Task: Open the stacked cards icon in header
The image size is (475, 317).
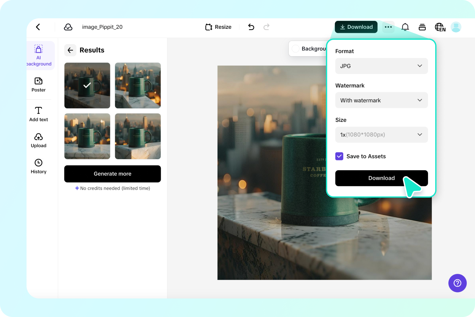Action: click(422, 27)
